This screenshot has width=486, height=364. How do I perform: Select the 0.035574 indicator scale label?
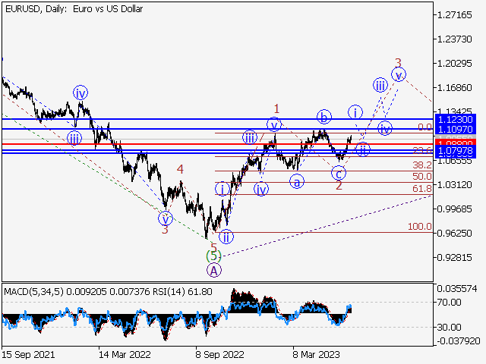point(457,289)
